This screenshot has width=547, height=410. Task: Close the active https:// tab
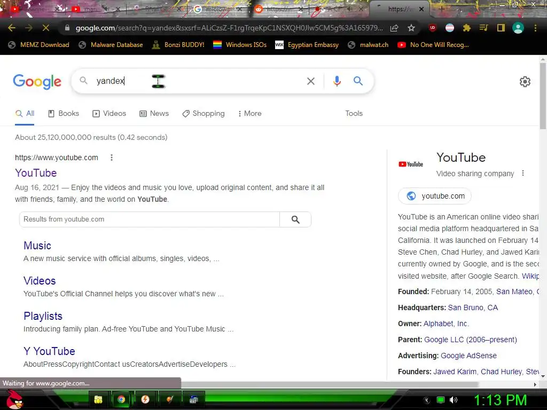421,9
